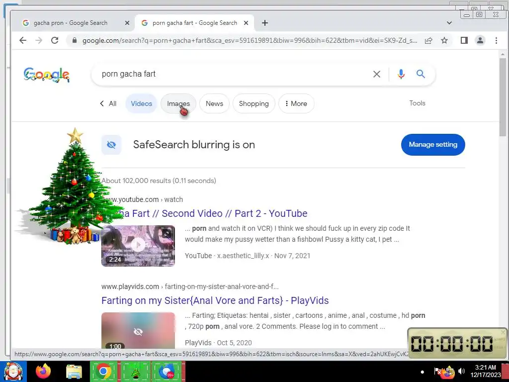The width and height of the screenshot is (509, 382).
Task: Click the 'Nov 7, 2021' result date
Action: (x=292, y=256)
